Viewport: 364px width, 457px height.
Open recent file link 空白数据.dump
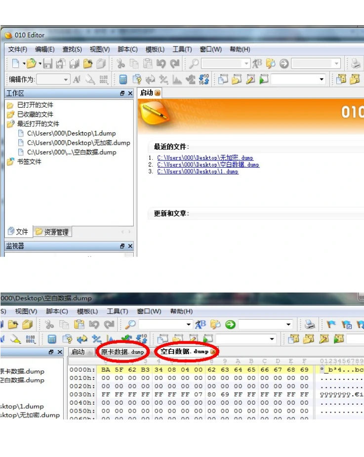coord(208,165)
